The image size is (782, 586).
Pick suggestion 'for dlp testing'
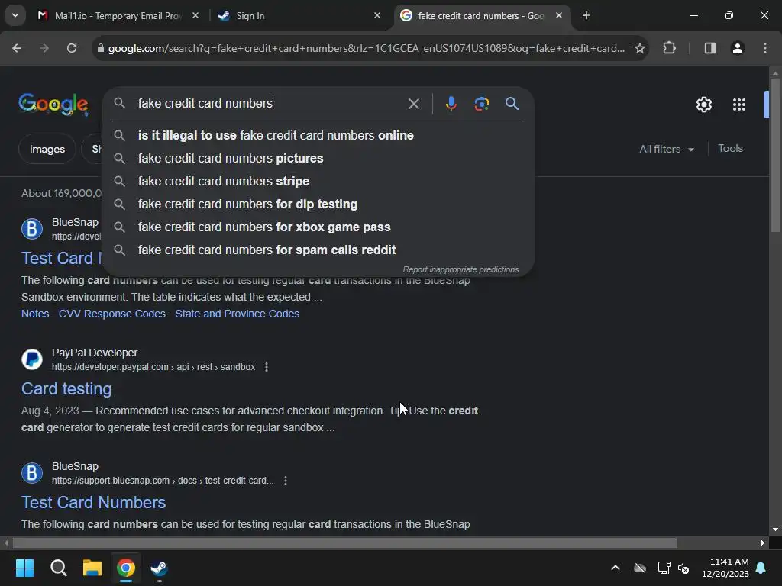coord(318,204)
